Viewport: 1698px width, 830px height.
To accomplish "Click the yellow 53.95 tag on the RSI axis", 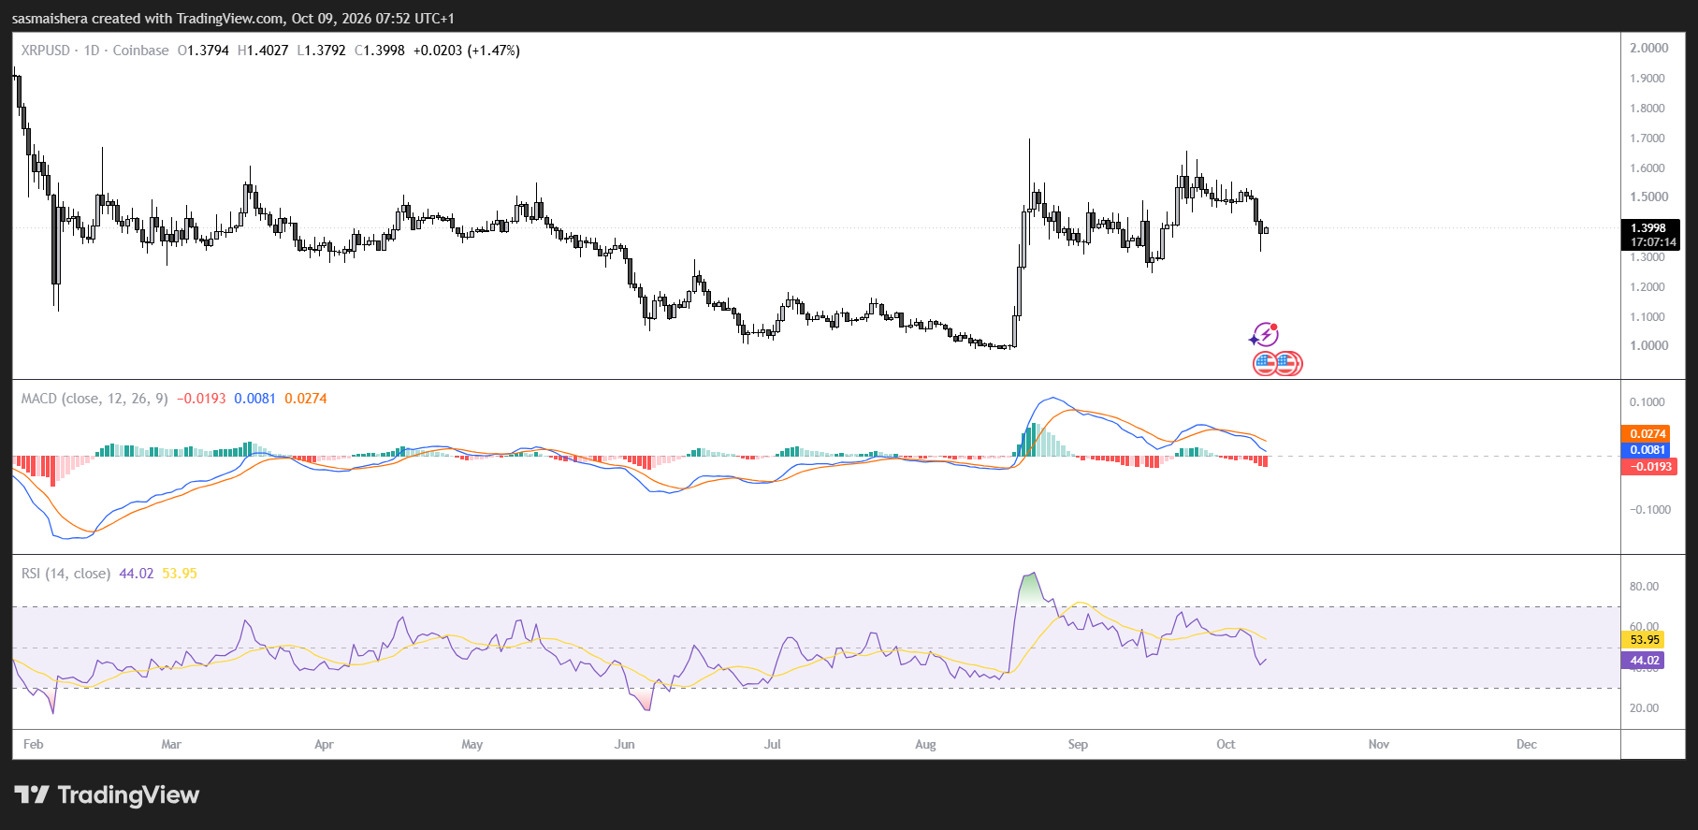I will pyautogui.click(x=1645, y=640).
